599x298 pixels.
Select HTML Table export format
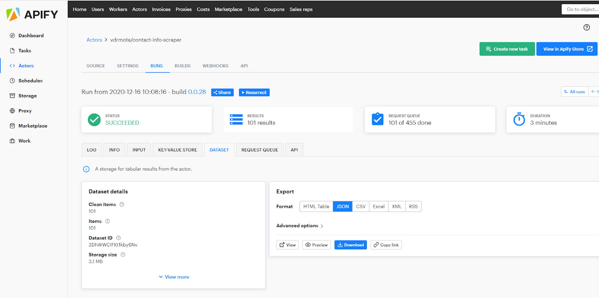[x=316, y=206]
